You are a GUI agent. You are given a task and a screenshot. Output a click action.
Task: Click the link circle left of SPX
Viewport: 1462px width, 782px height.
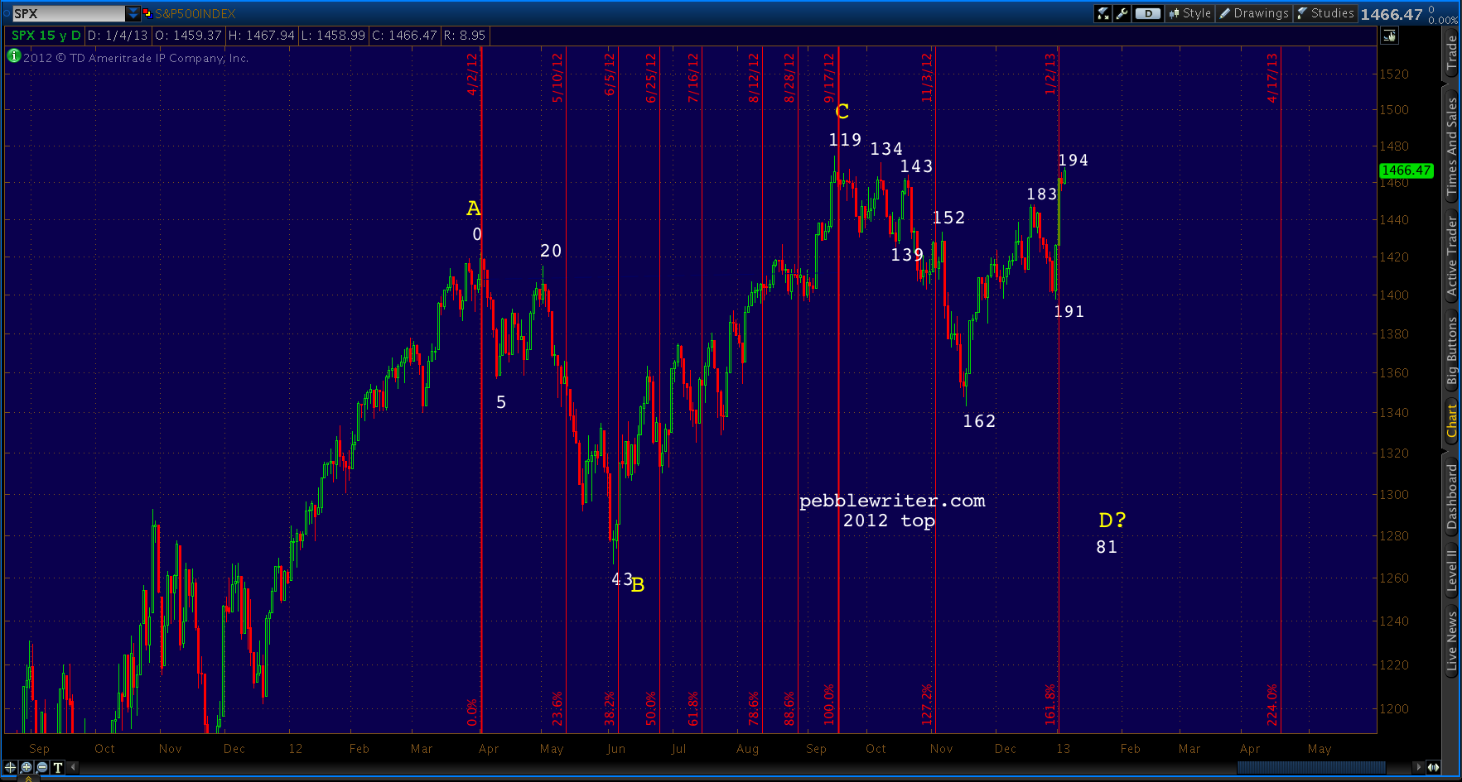[x=6, y=13]
